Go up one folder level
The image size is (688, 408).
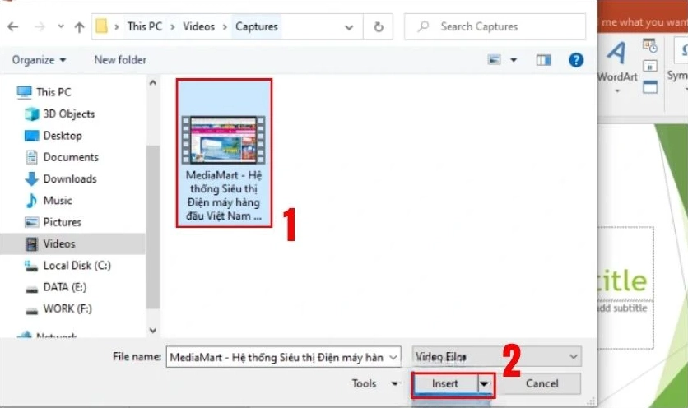click(80, 27)
